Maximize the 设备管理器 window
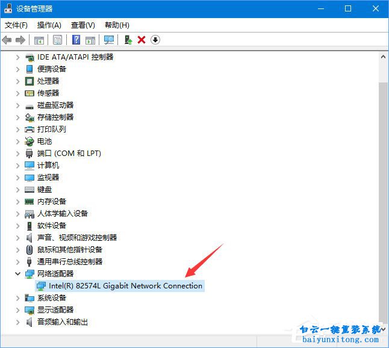389x348 pixels. (348, 8)
